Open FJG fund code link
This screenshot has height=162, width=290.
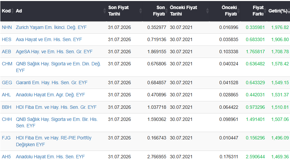pyautogui.click(x=6, y=138)
